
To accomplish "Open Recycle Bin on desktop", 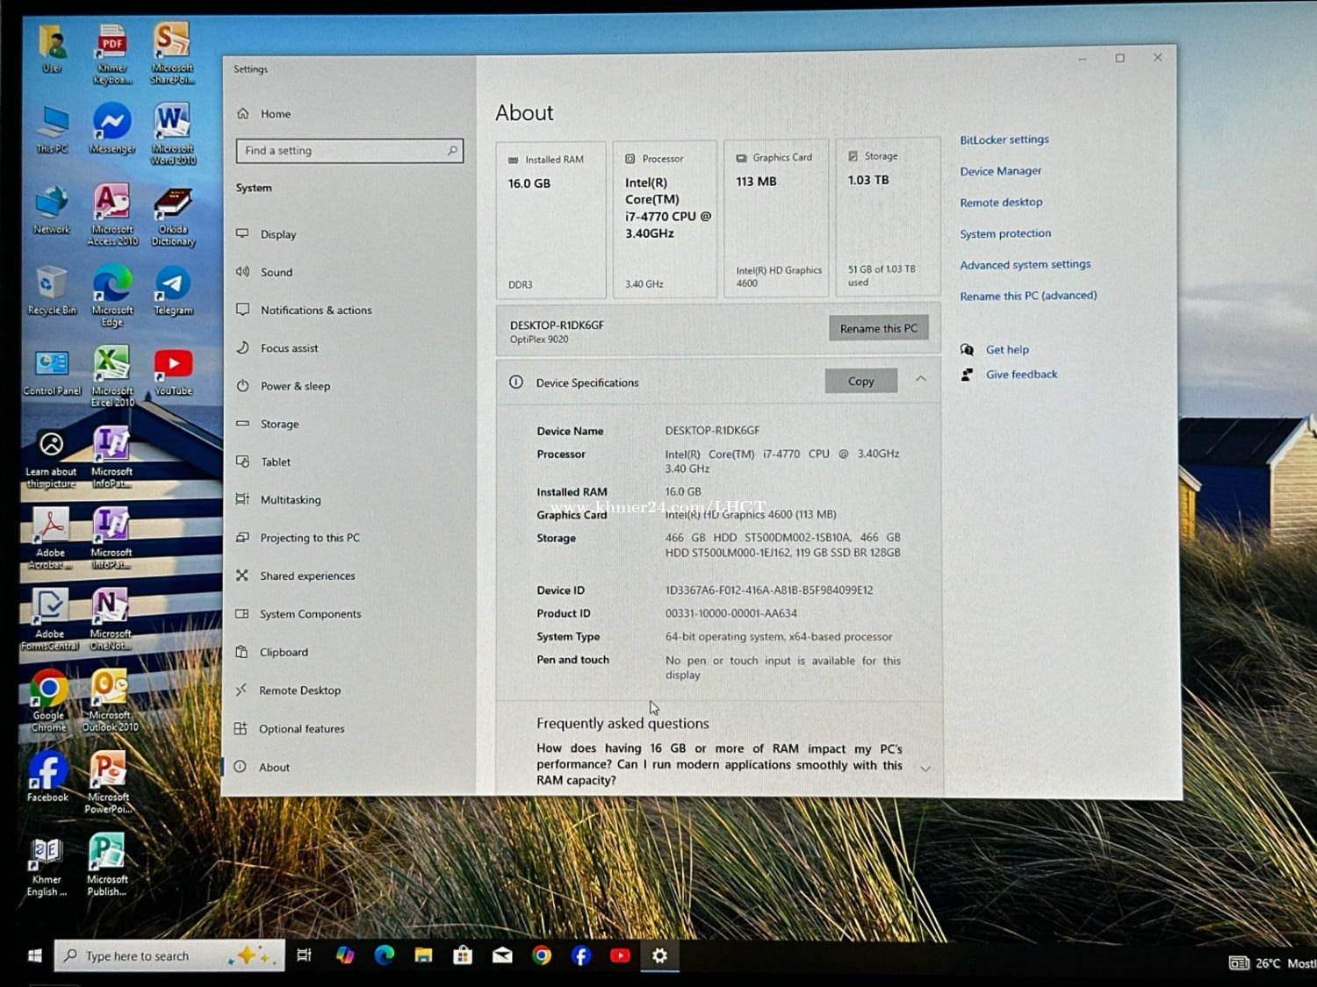I will 52,286.
